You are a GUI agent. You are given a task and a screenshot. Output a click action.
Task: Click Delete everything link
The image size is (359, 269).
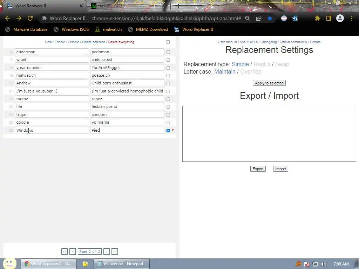pos(121,42)
